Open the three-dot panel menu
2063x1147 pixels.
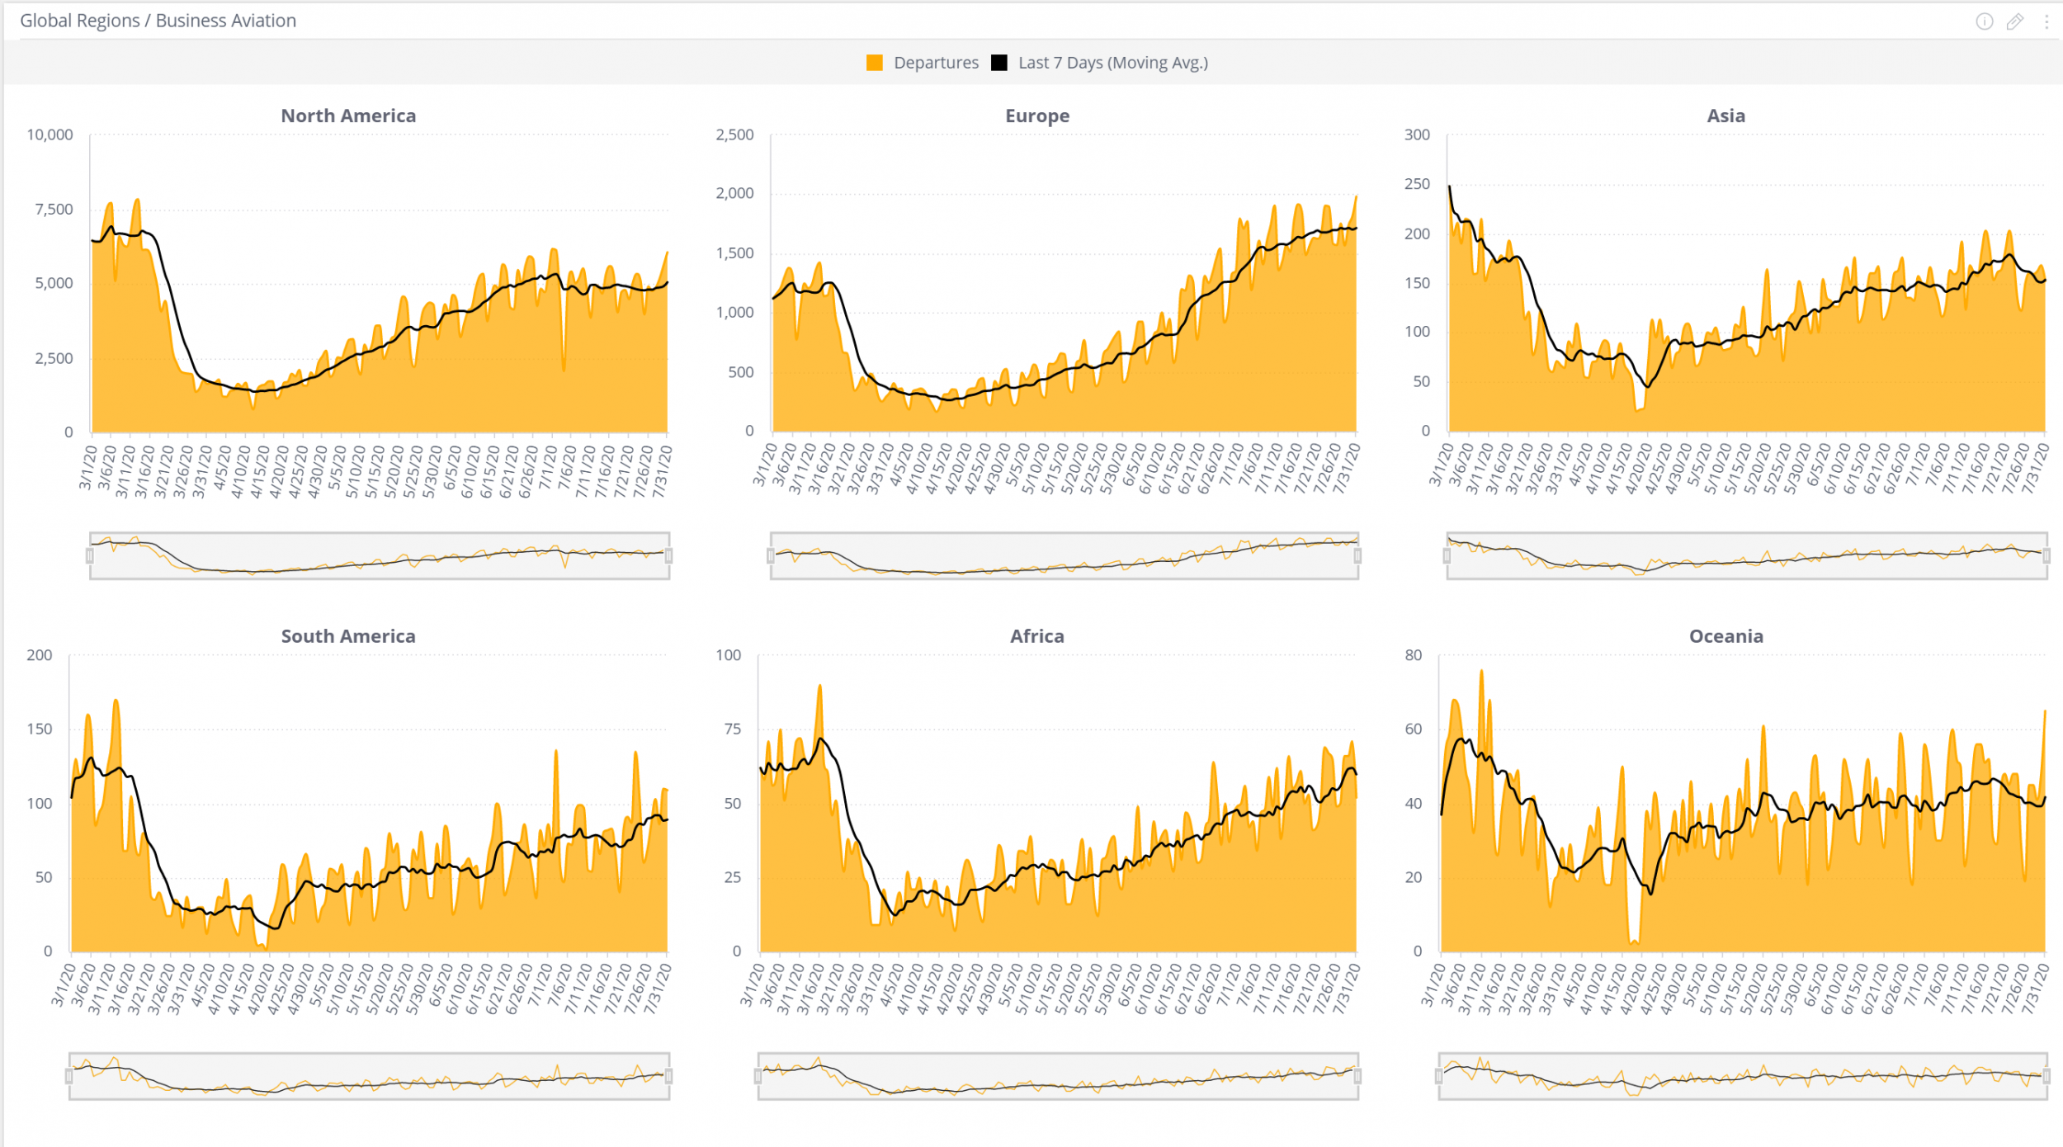(2046, 21)
